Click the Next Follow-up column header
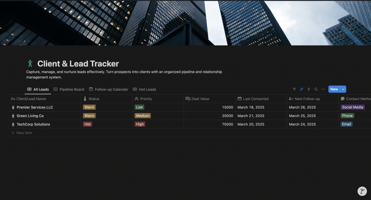Image resolution: width=371 pixels, height=200 pixels. click(x=313, y=99)
